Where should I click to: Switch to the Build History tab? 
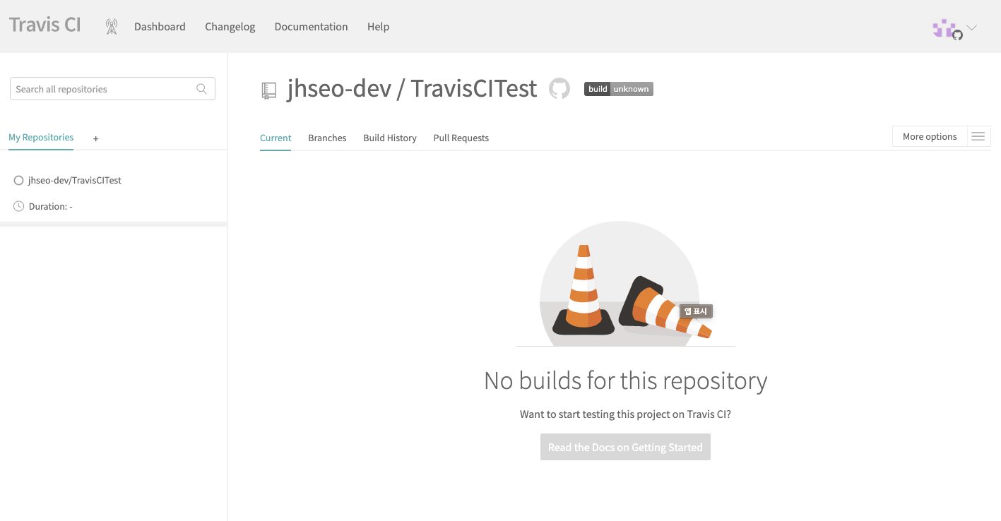tap(390, 138)
